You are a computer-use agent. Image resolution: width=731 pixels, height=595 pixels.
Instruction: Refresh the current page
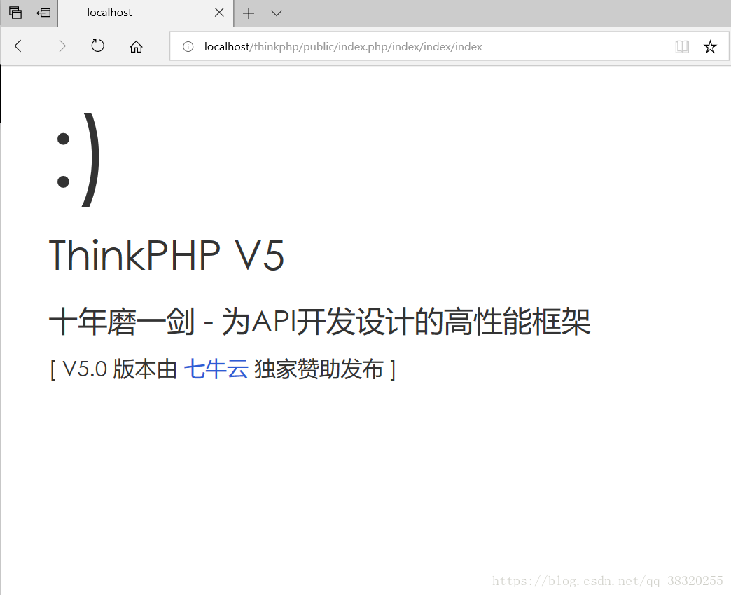pyautogui.click(x=97, y=46)
